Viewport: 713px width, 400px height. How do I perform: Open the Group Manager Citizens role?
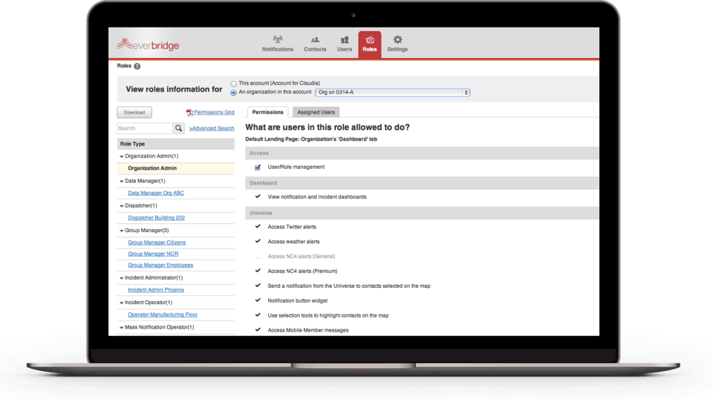pyautogui.click(x=157, y=242)
